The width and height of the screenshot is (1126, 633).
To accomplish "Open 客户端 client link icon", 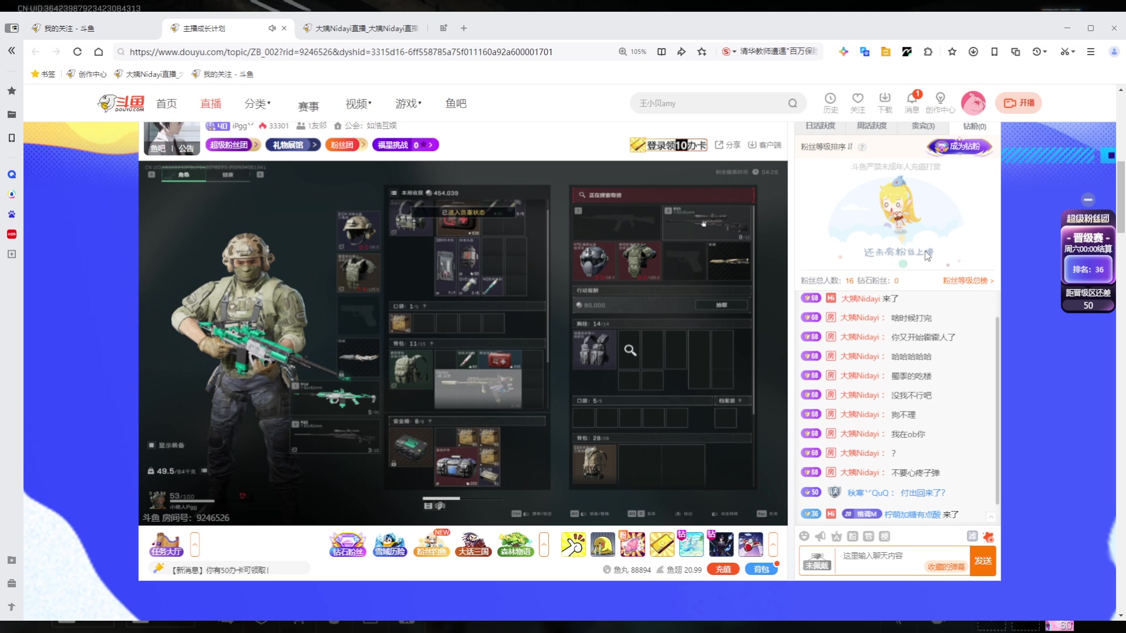I will click(x=764, y=145).
